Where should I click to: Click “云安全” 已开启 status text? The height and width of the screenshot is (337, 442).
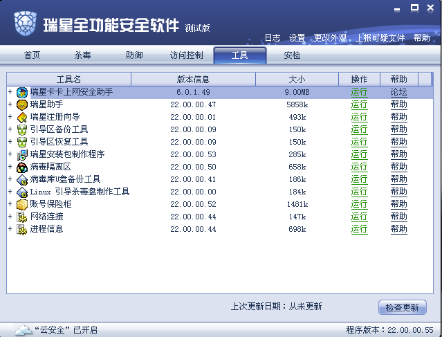coord(66,330)
